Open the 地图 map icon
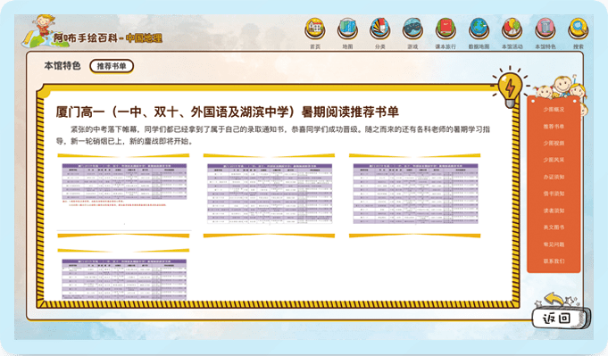 coord(347,29)
